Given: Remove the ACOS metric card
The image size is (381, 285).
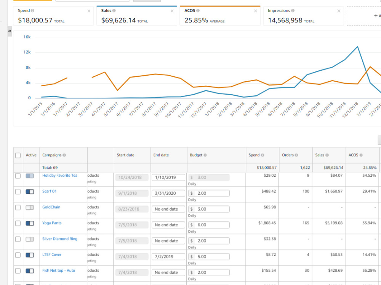Looking at the screenshot, I should tap(255, 11).
